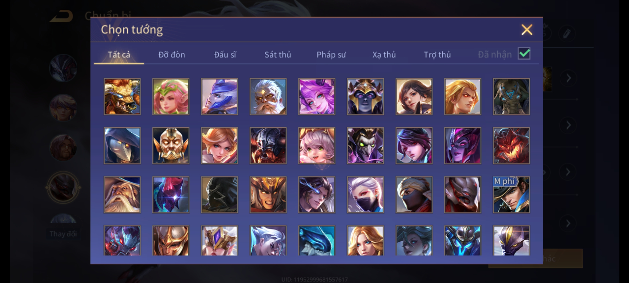This screenshot has height=283, width=629.
Task: Show only Pháp sư heroes
Action: [331, 55]
